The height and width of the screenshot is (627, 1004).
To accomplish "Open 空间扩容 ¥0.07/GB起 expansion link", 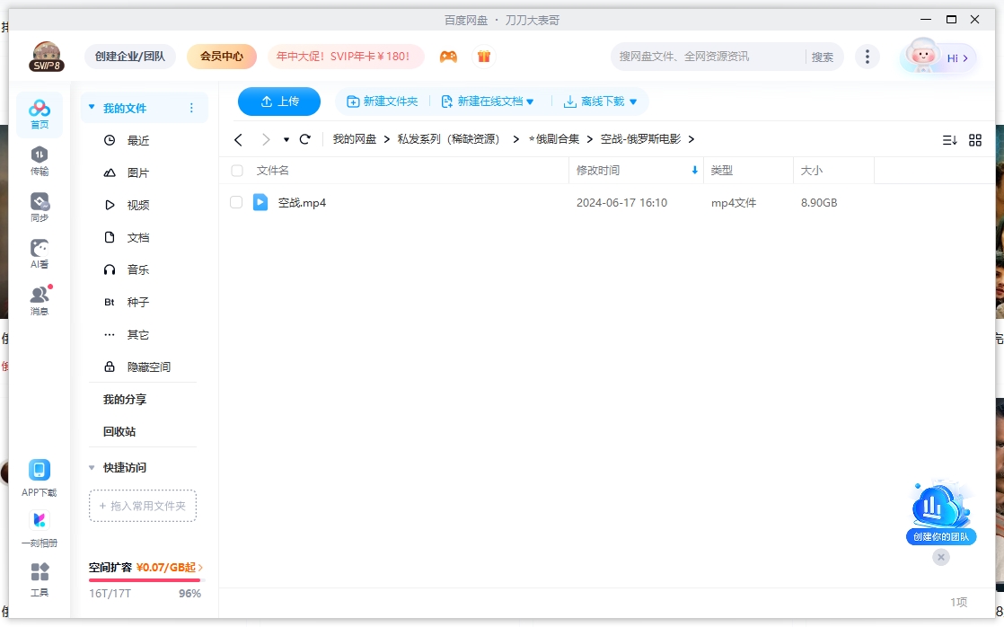I will click(144, 569).
